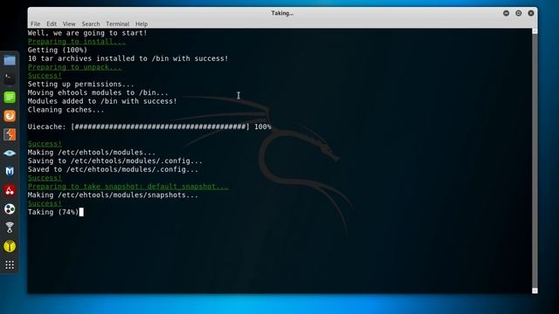Open the Help menu
This screenshot has height=314, width=559.
pyautogui.click(x=141, y=24)
